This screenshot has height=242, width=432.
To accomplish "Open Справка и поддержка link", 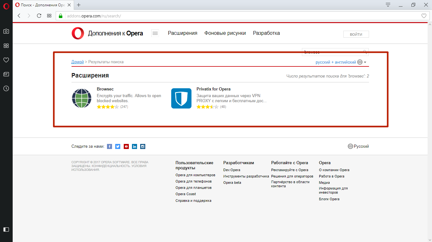I will 193,201.
